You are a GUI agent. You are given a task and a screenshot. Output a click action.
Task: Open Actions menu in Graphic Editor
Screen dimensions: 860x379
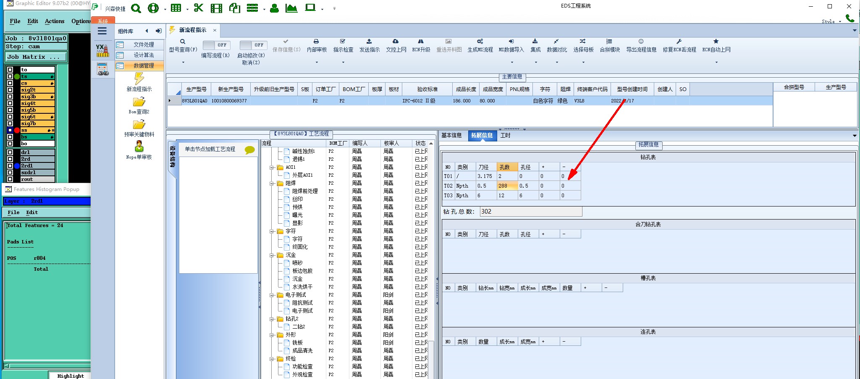click(x=55, y=21)
